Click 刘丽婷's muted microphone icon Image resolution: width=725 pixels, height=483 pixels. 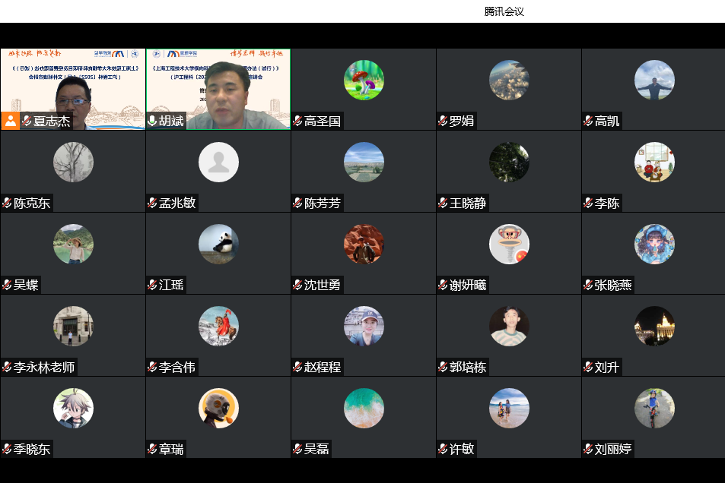pyautogui.click(x=588, y=450)
